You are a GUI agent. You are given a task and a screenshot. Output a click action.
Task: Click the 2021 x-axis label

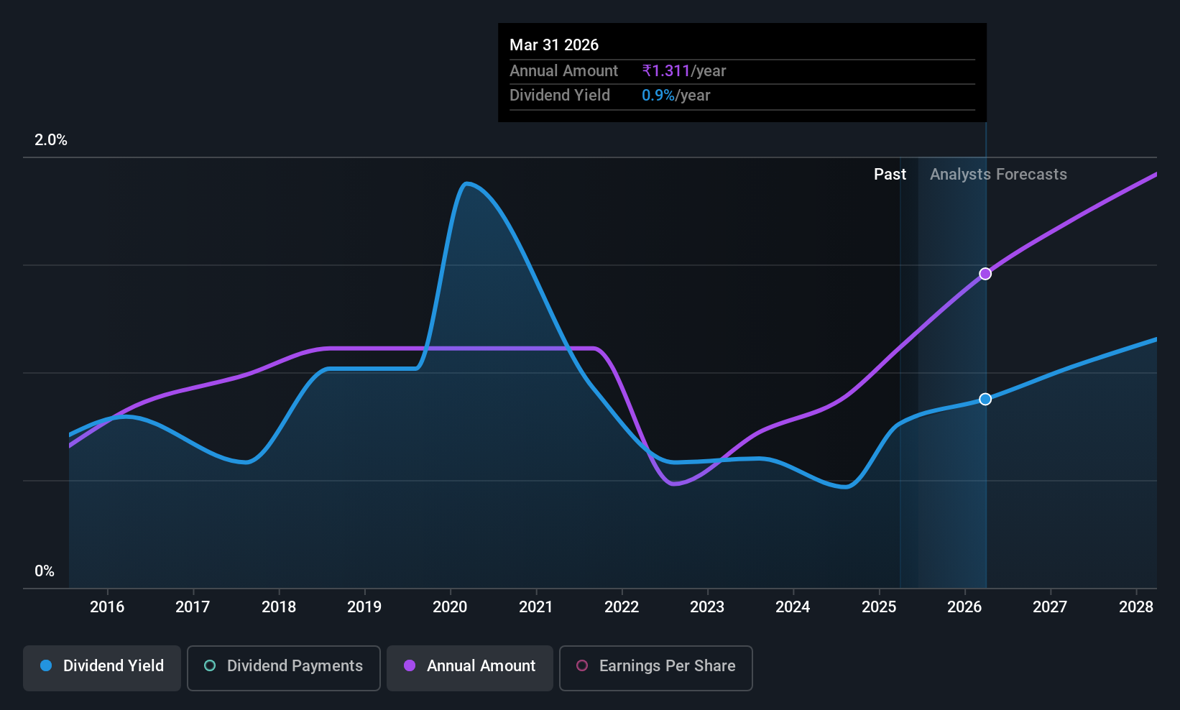pos(536,607)
